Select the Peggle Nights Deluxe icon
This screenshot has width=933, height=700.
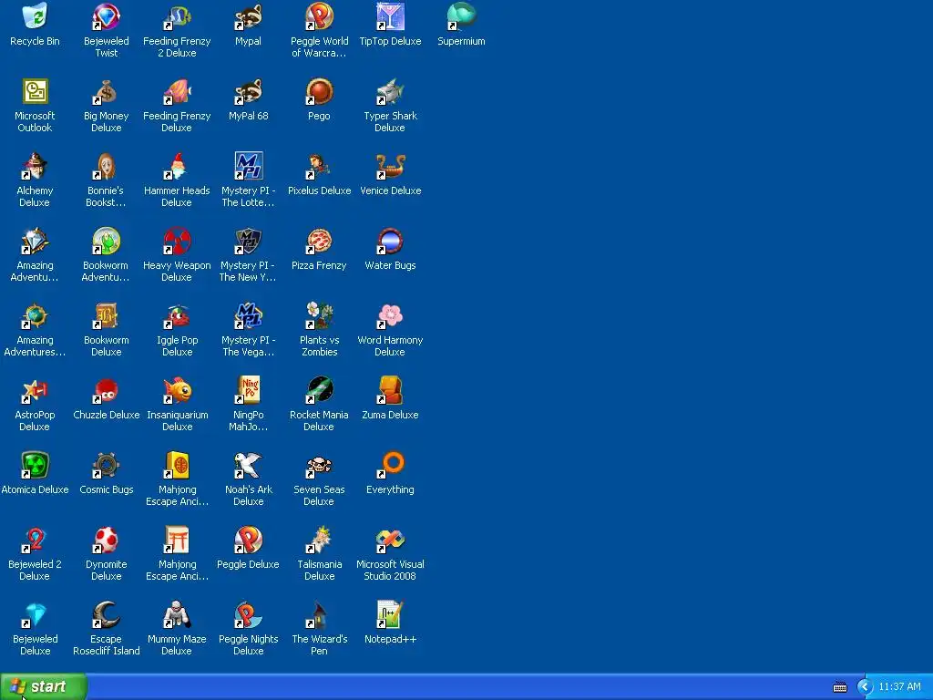[x=248, y=614]
